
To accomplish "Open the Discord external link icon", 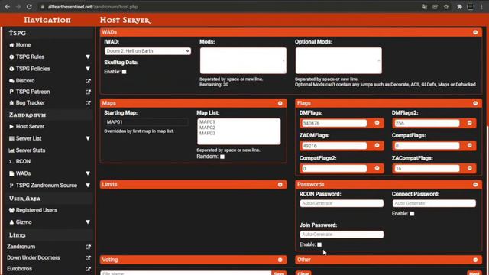I will click(x=89, y=81).
